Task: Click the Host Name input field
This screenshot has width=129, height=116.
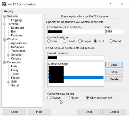Action: pyautogui.click(x=76, y=32)
